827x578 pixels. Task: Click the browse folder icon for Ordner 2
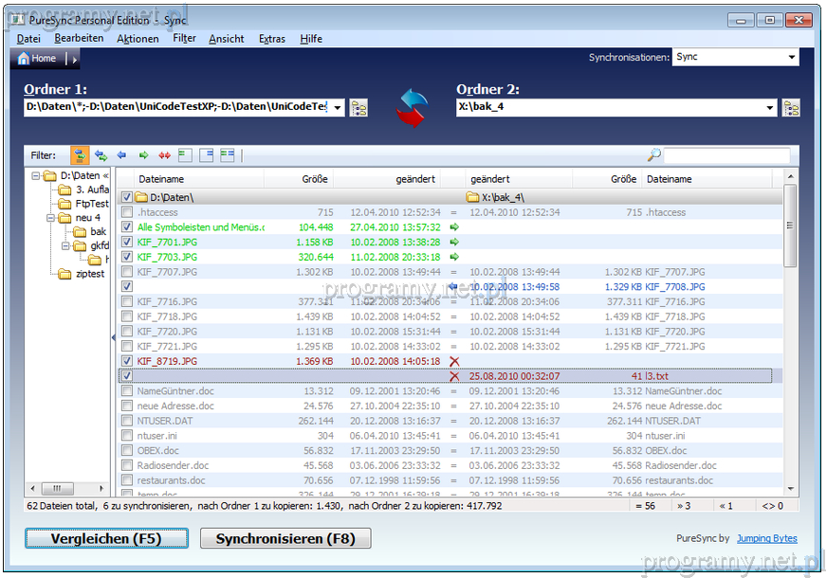[791, 108]
